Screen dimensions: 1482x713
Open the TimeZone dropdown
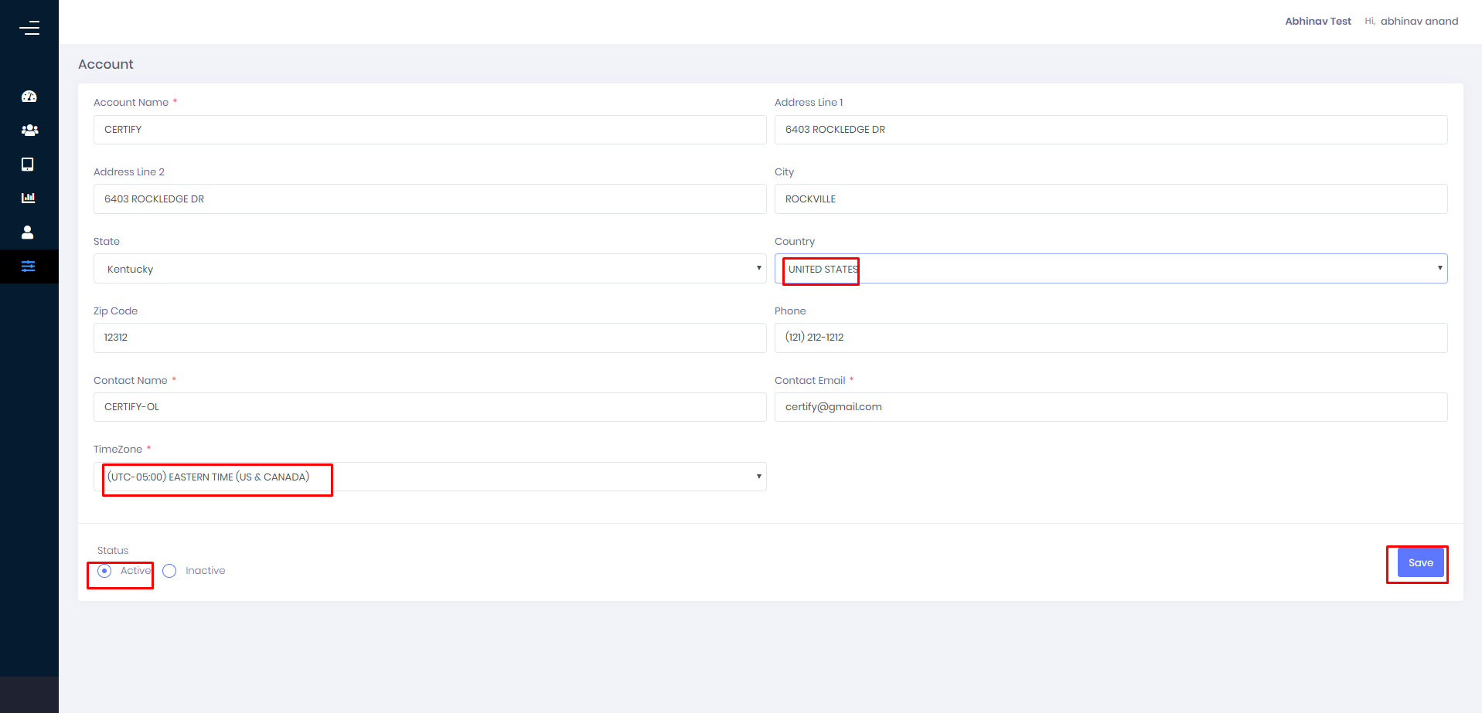[x=430, y=477]
